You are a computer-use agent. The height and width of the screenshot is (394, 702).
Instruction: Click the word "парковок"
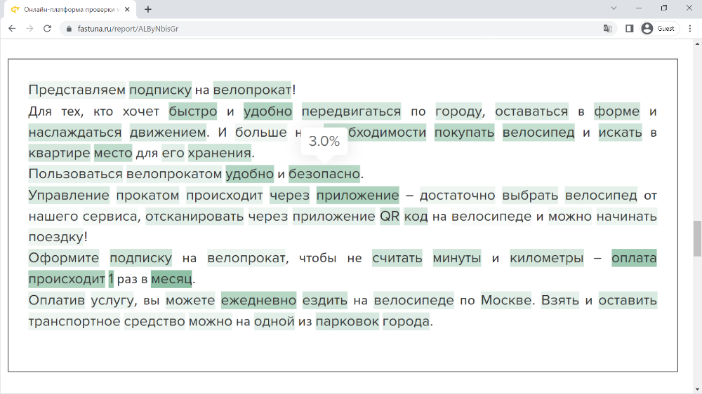[x=347, y=322]
